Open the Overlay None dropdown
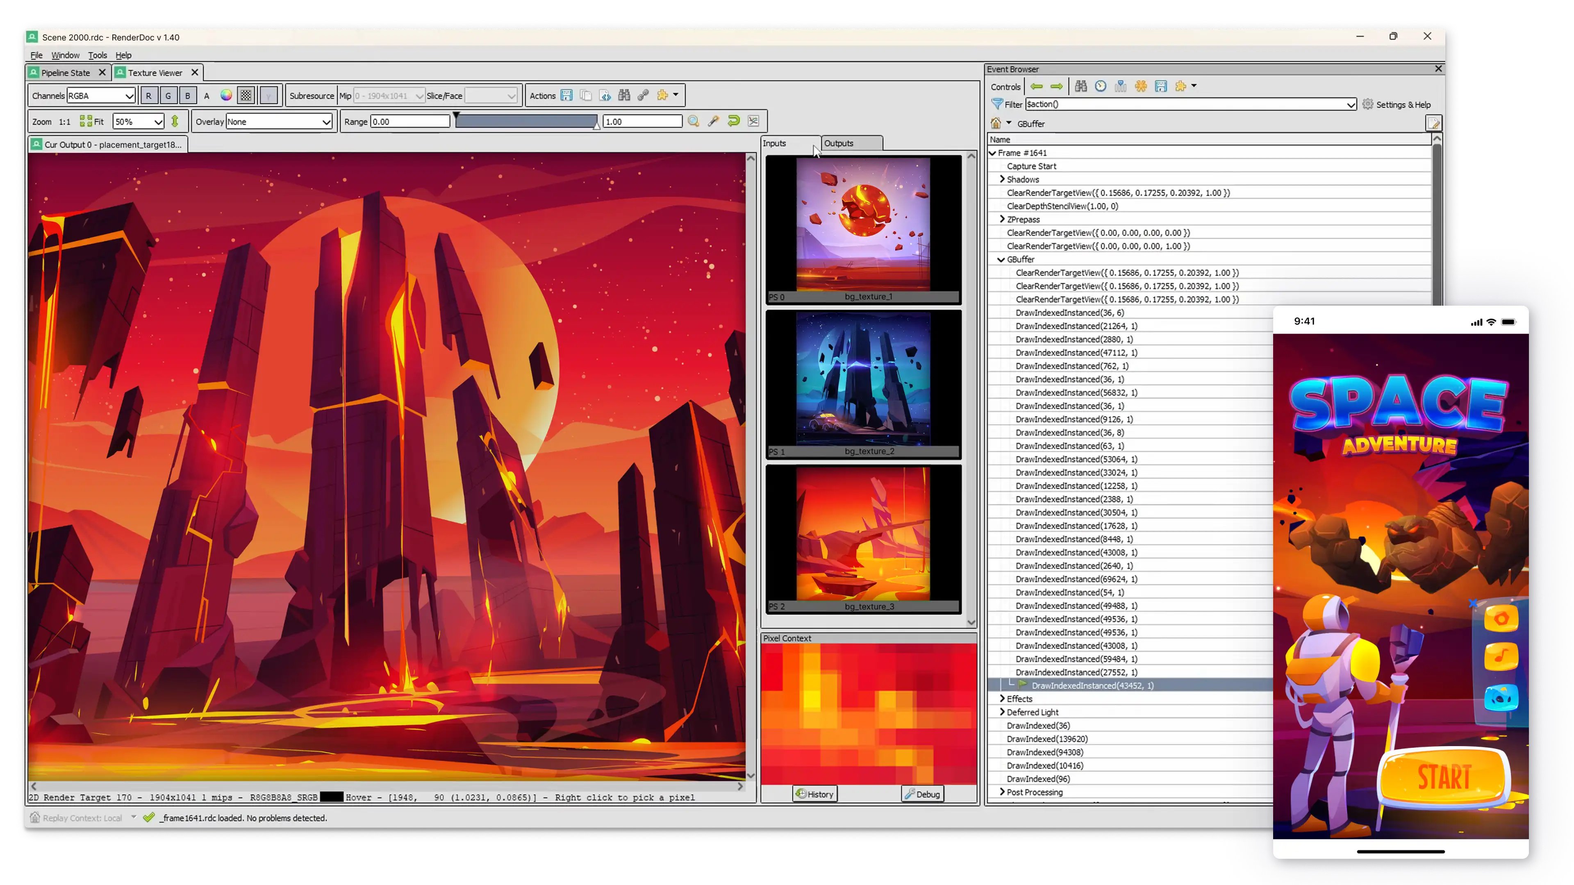 pos(279,122)
